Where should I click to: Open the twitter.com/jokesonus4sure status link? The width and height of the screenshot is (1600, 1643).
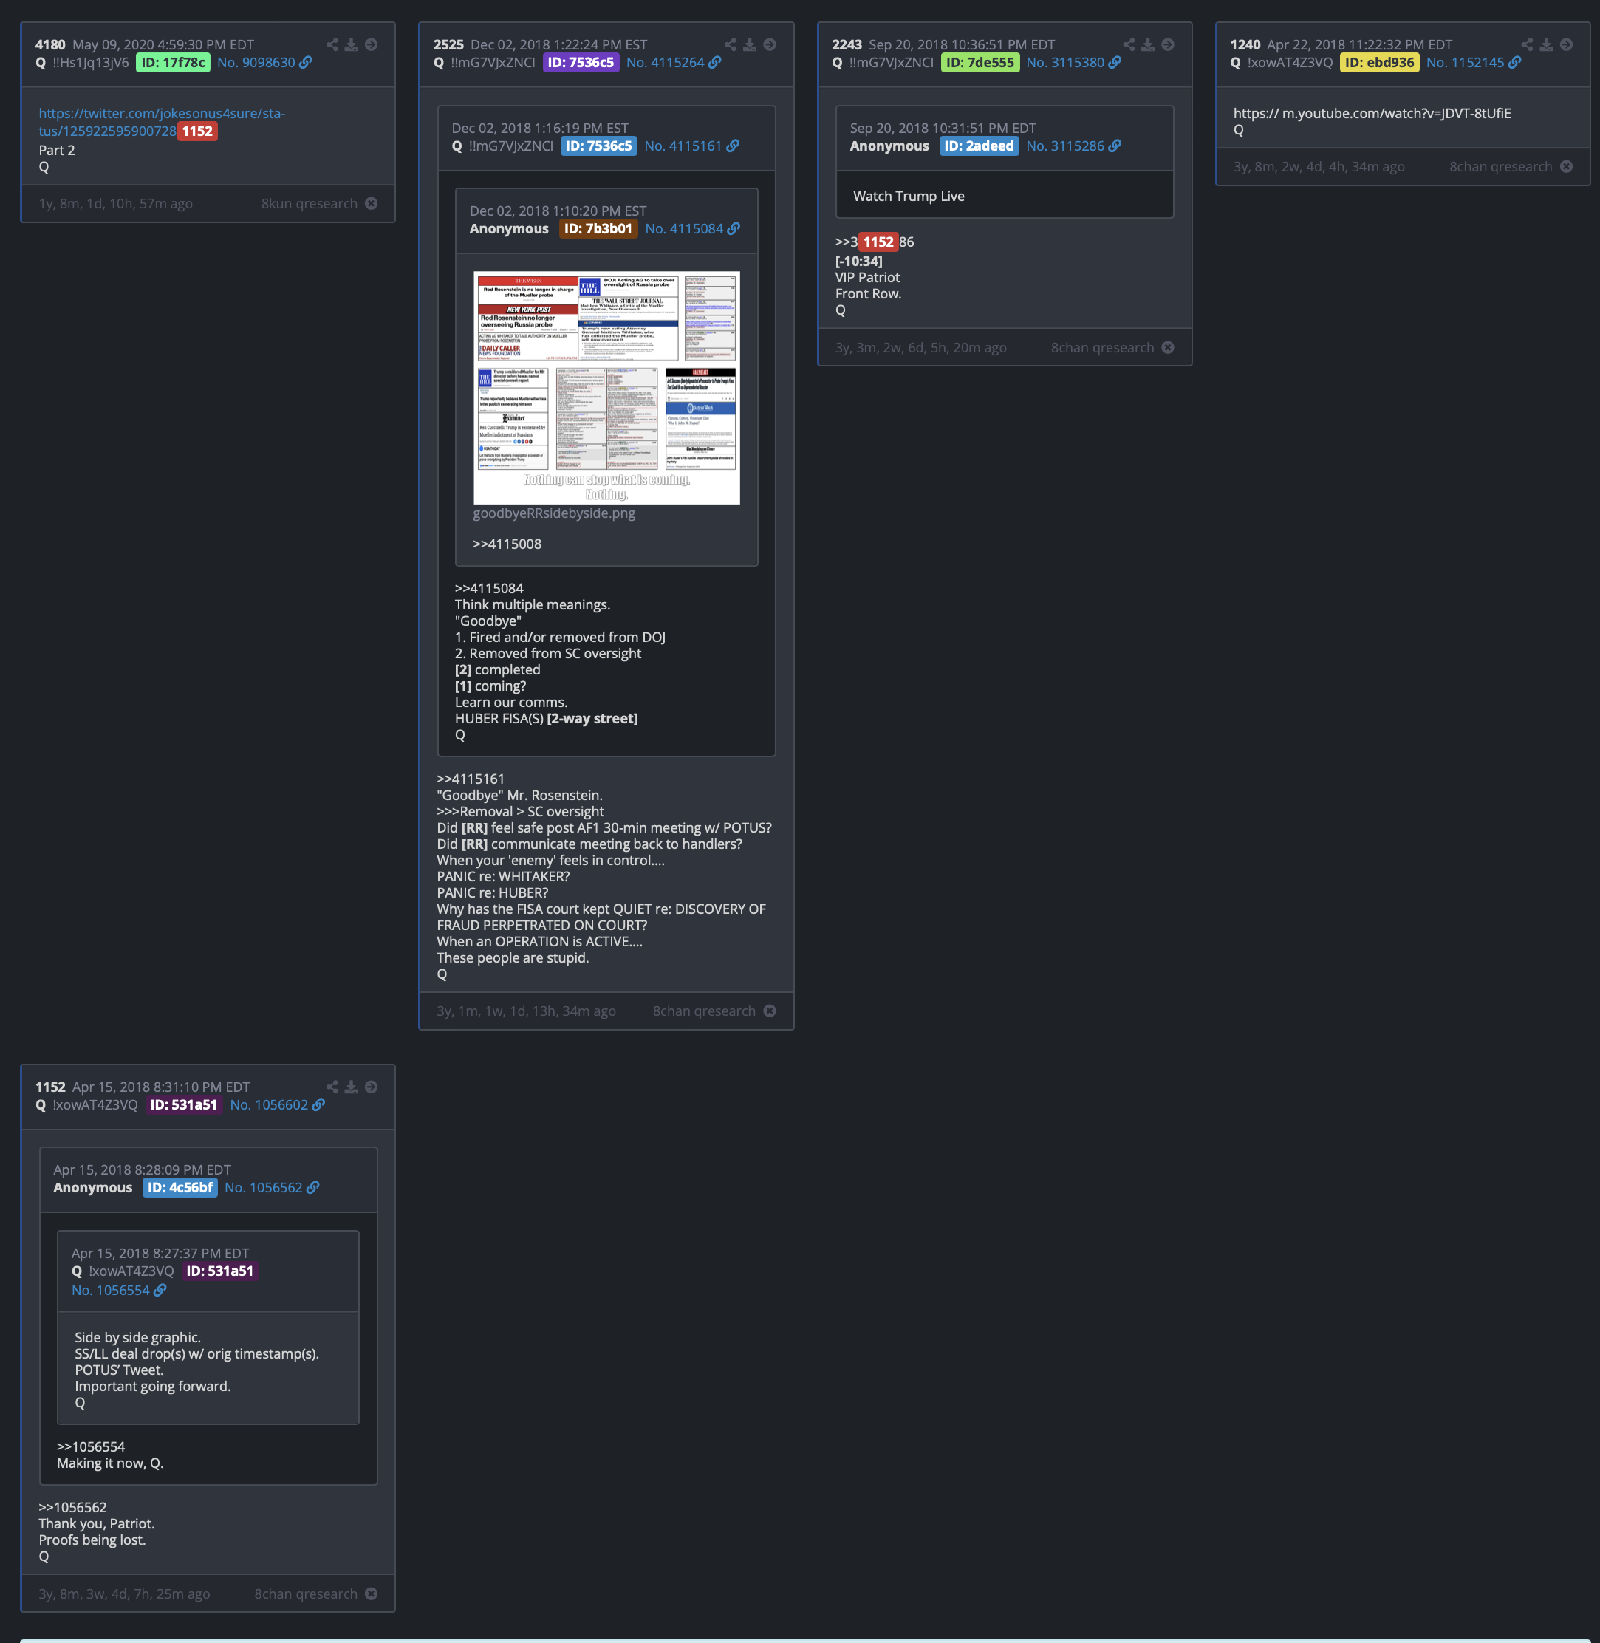tap(161, 122)
